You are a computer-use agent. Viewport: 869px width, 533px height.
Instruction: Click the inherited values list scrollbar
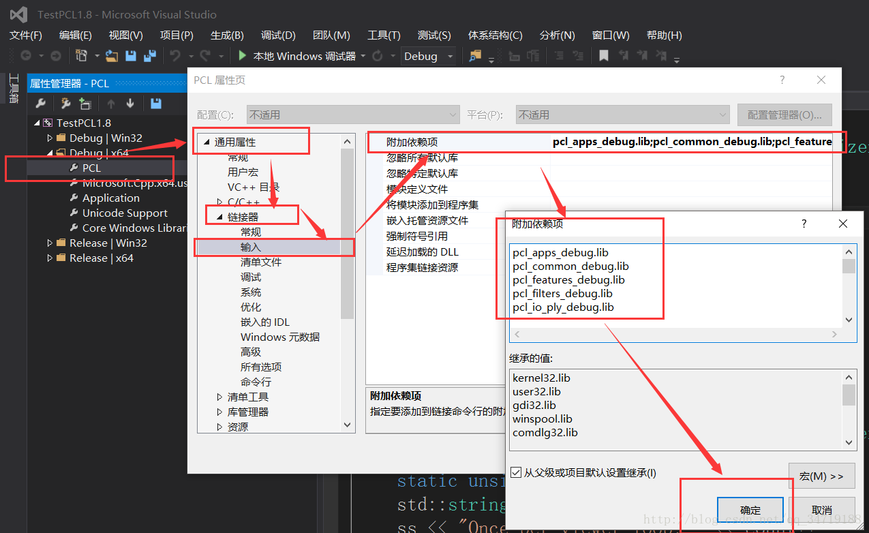tap(849, 409)
